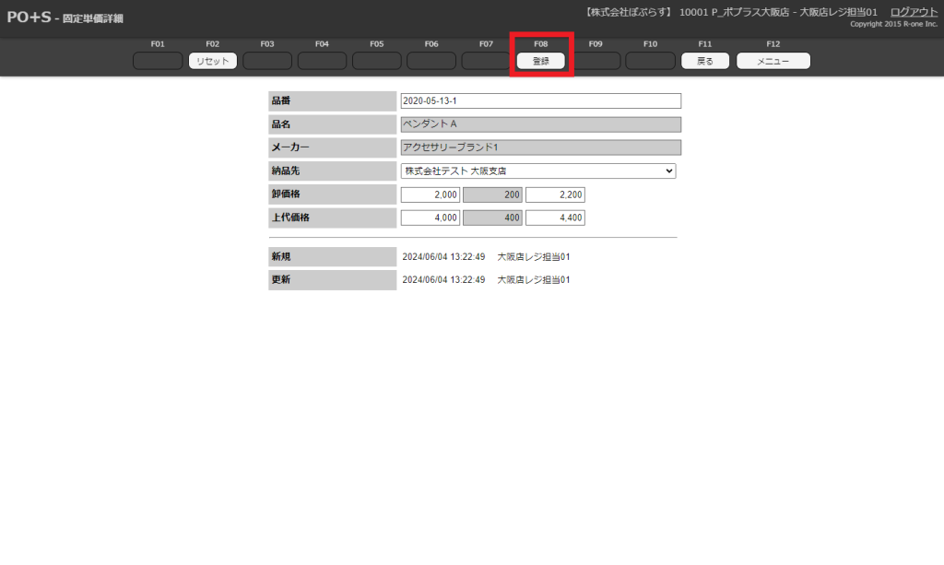944x565 pixels.
Task: Click the empty F05 function button
Action: [377, 62]
